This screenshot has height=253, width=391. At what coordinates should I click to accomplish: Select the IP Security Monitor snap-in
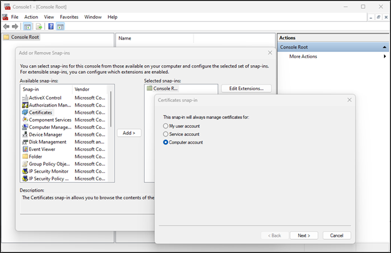tap(48, 172)
